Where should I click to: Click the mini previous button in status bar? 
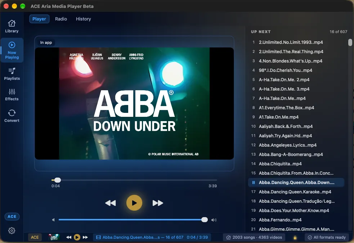tap(69, 237)
